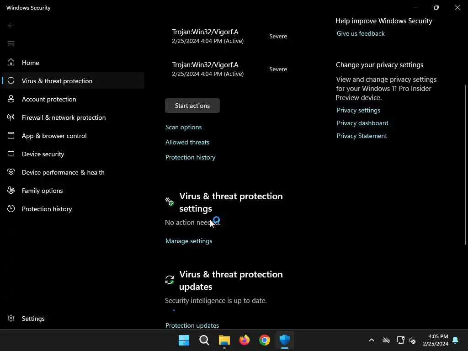Open Settings at sidebar bottom

pos(73,319)
